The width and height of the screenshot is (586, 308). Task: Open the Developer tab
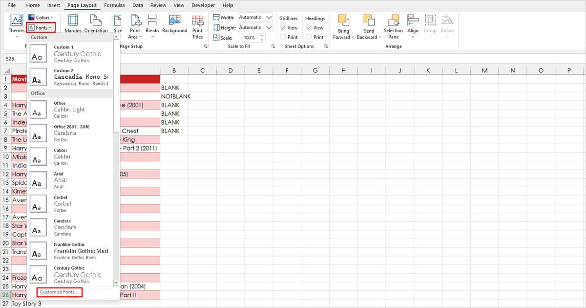pos(203,5)
